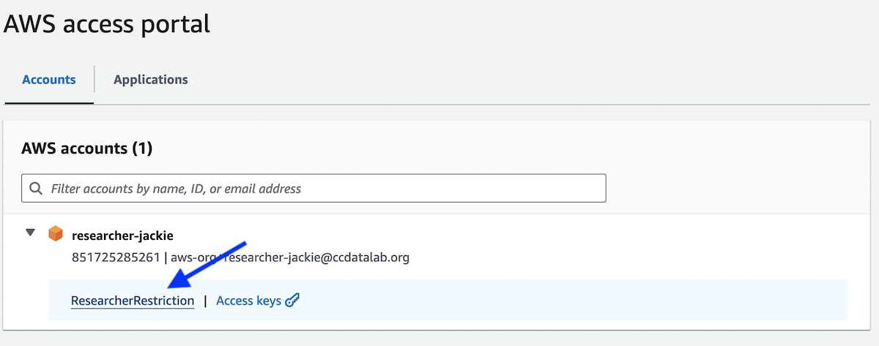
Task: Click the (1) account count
Action: [142, 148]
